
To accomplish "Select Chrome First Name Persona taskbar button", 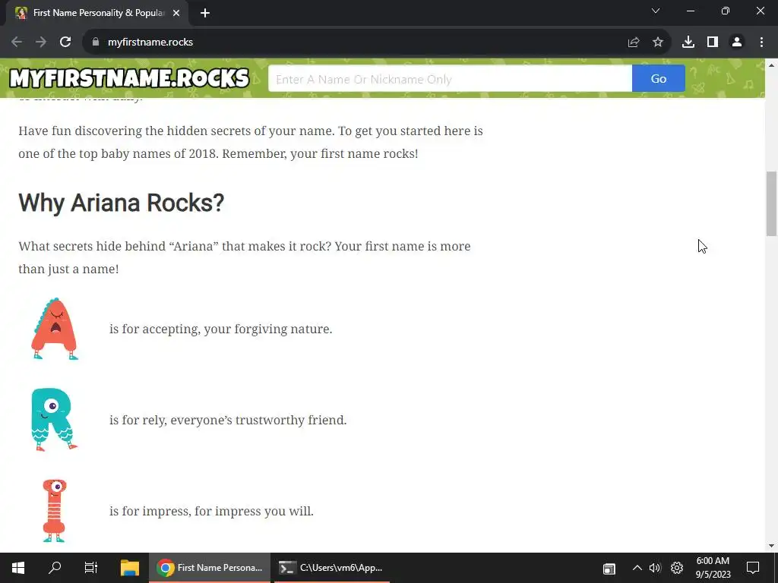I will (210, 568).
